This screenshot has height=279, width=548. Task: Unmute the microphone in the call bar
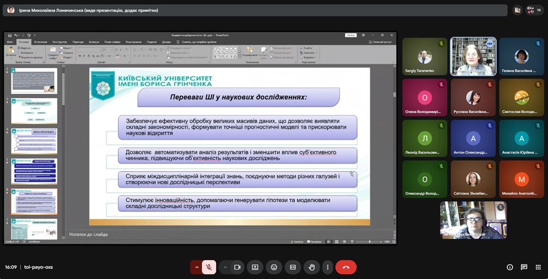tap(209, 267)
